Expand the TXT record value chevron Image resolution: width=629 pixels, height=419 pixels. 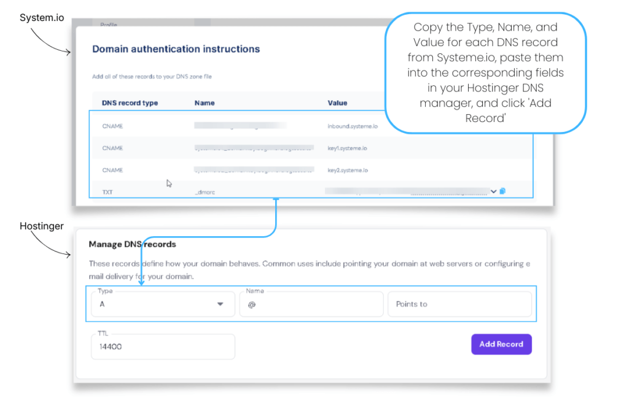tap(493, 191)
